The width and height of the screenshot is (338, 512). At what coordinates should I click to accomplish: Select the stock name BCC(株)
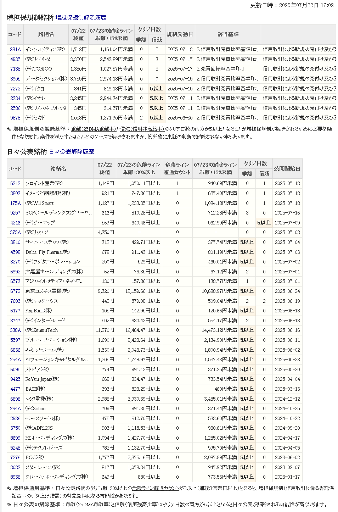35,457
